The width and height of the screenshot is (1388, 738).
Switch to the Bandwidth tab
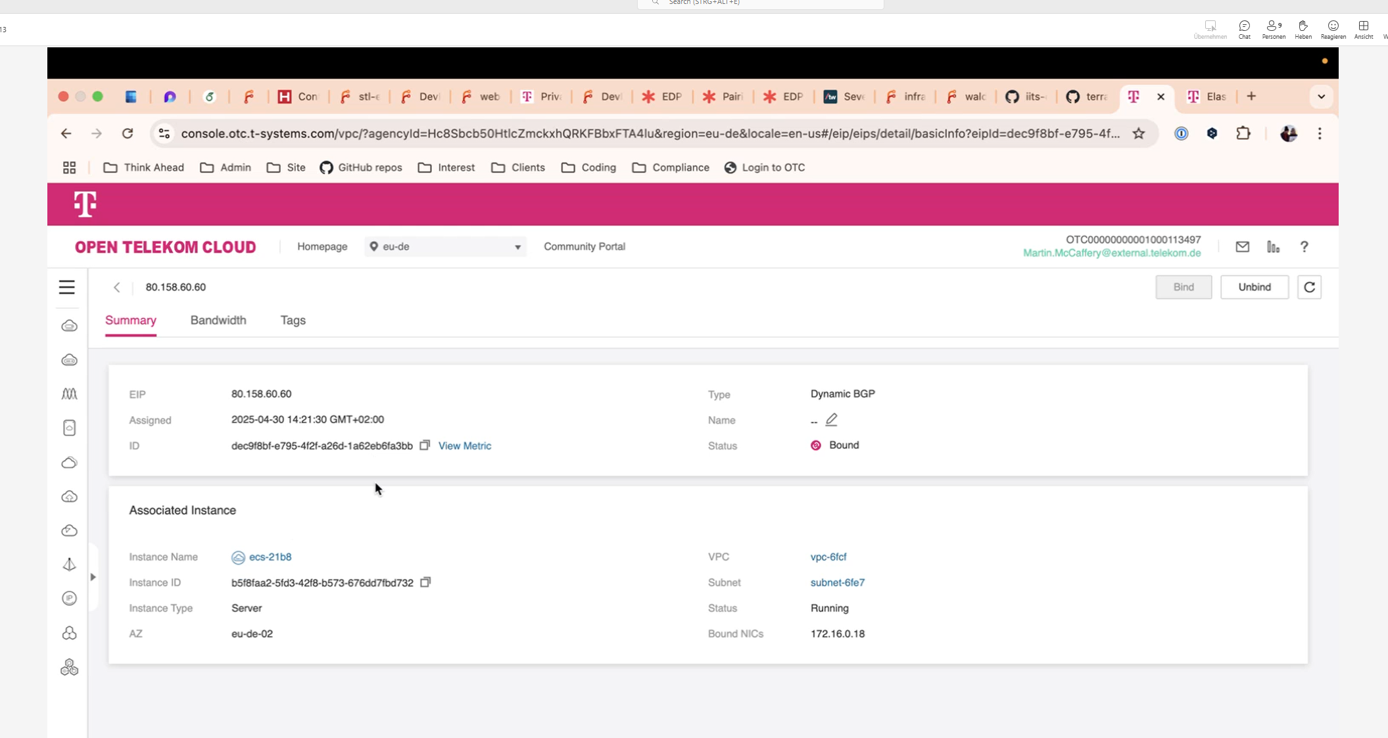(218, 320)
